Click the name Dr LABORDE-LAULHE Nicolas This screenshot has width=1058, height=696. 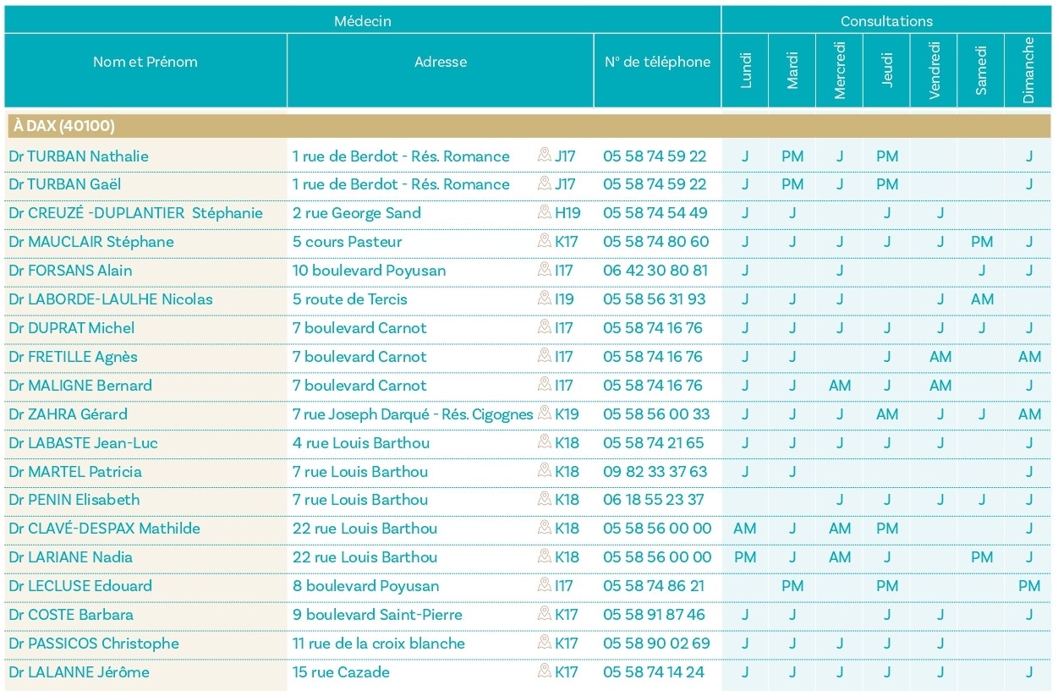[x=111, y=299]
